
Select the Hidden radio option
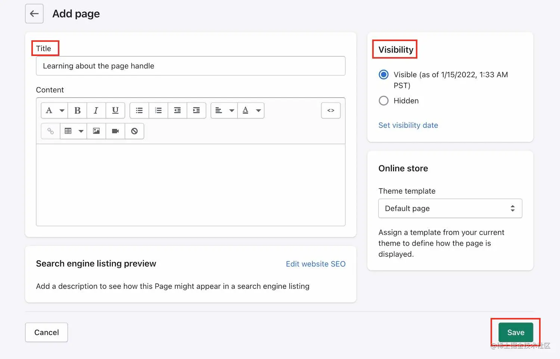click(x=383, y=101)
